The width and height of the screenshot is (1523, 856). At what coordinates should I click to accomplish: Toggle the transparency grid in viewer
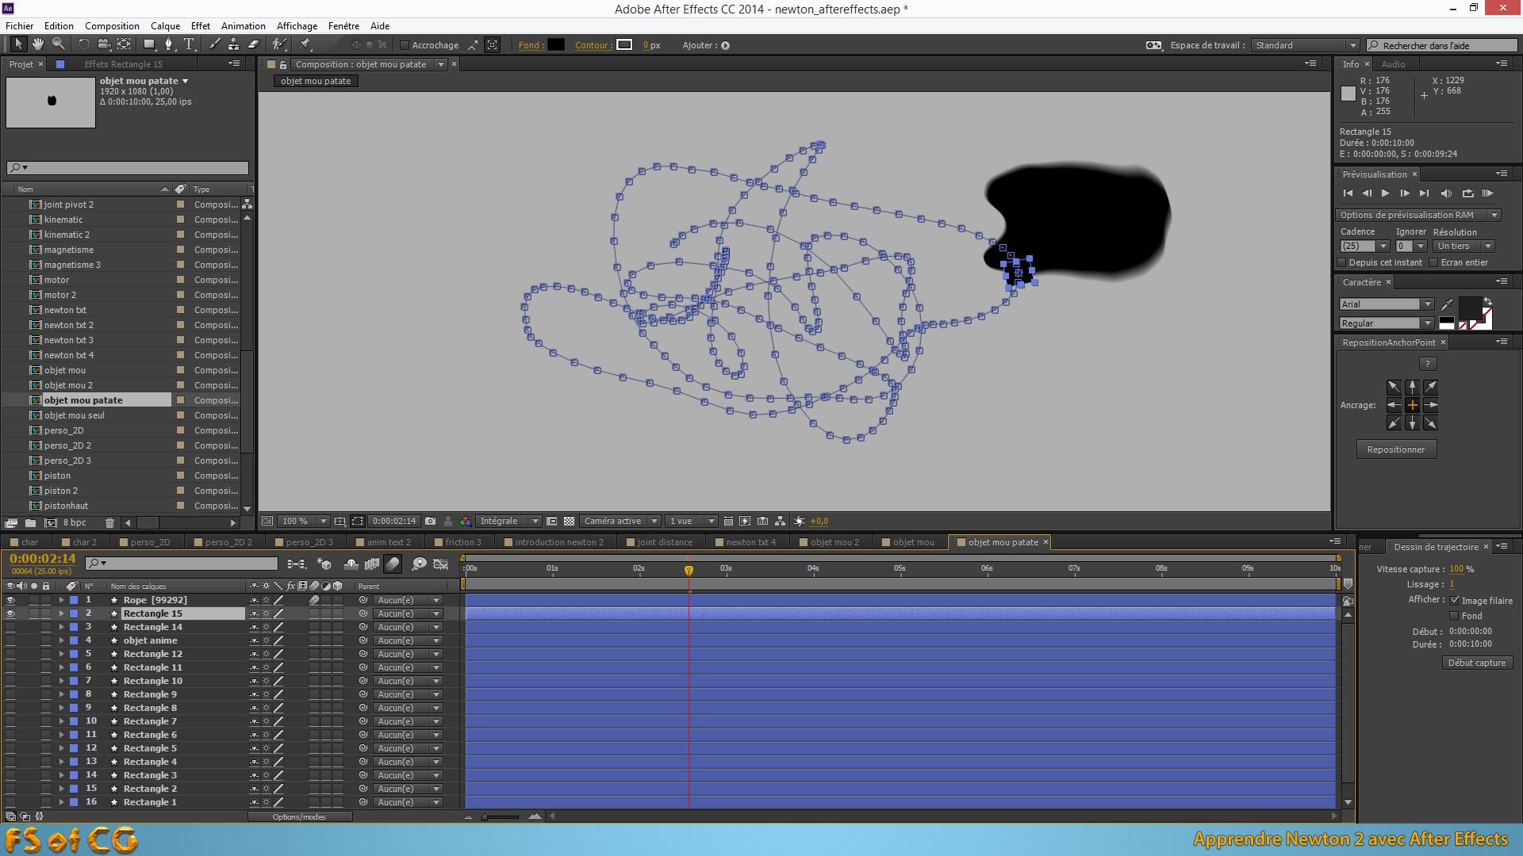pos(569,522)
